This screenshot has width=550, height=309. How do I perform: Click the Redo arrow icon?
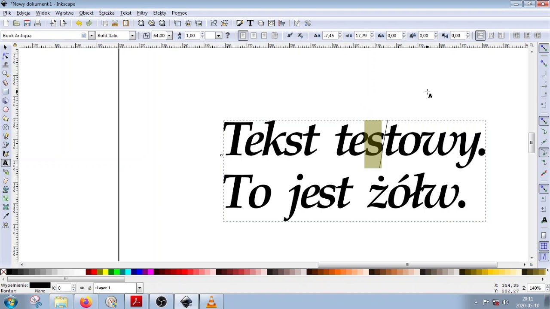tap(89, 23)
